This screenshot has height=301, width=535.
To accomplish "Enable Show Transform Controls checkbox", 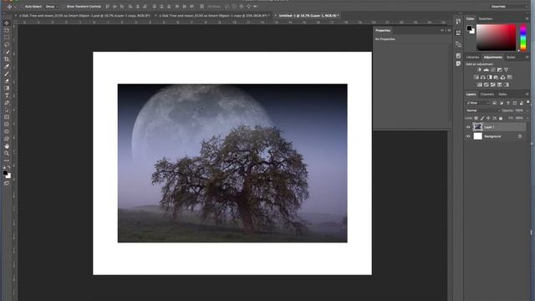I will (x=64, y=7).
